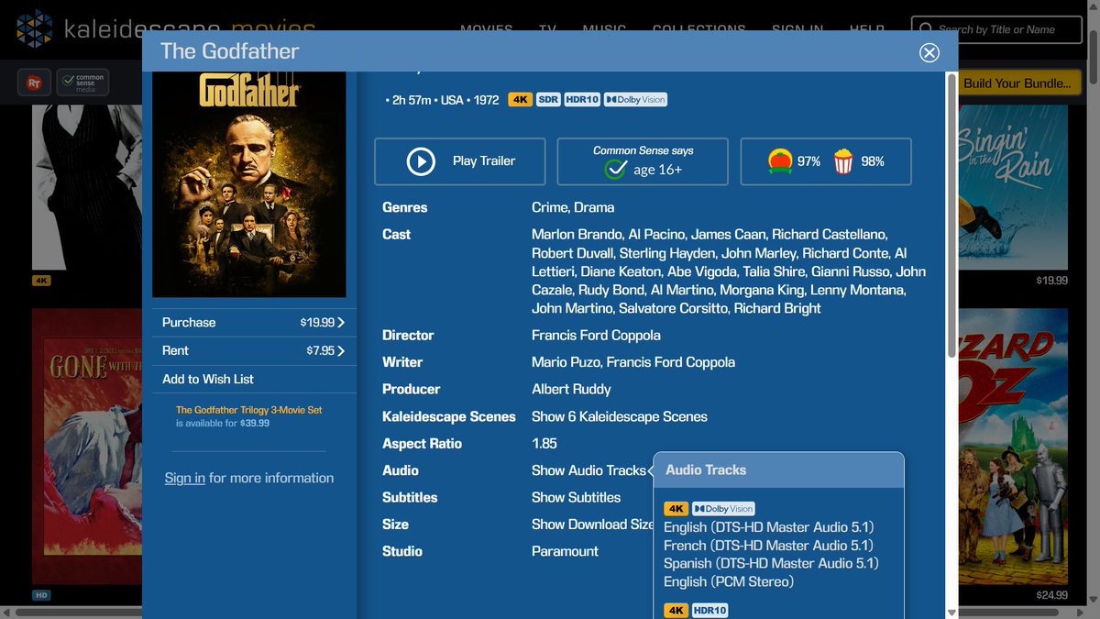Click the SDR badge
The image size is (1100, 619).
click(x=548, y=99)
